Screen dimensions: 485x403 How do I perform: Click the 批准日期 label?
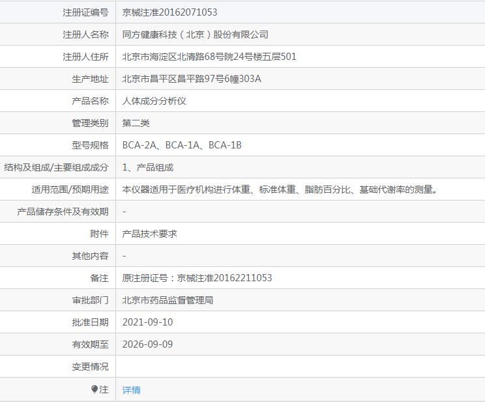91,322
